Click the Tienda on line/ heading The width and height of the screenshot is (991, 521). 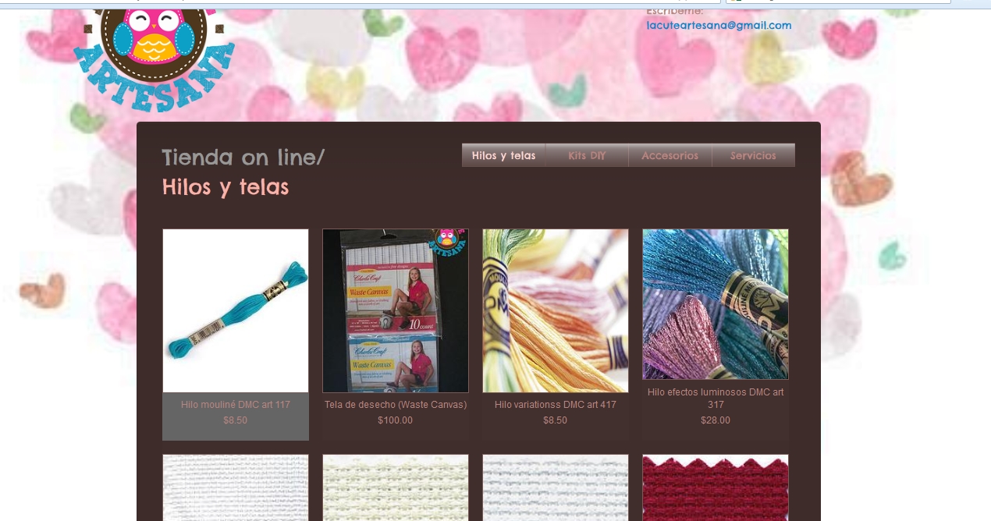coord(243,157)
